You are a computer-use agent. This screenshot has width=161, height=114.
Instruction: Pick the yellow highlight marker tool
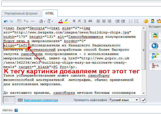pyautogui.click(x=66, y=21)
